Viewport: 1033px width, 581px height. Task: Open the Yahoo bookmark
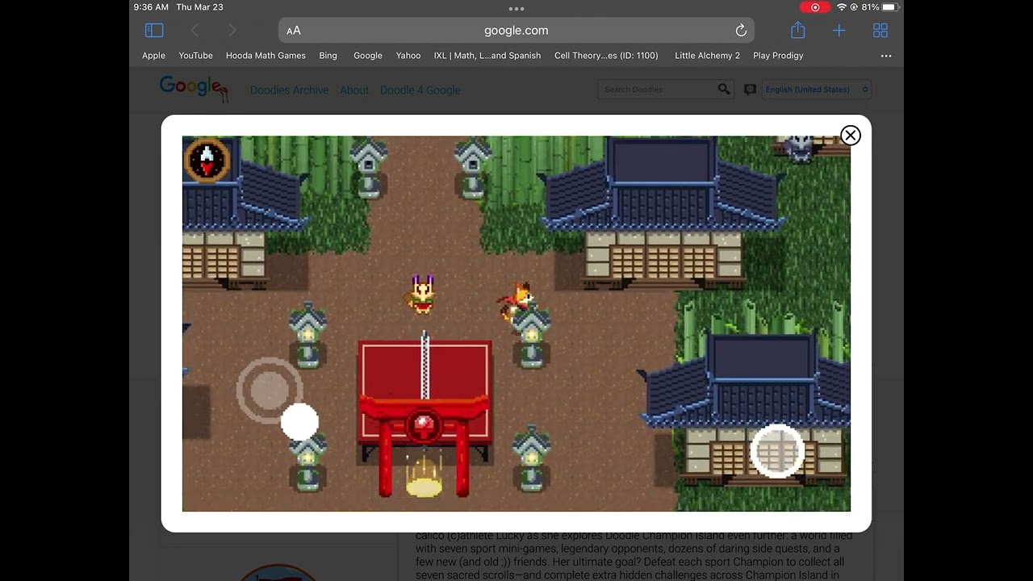pos(408,56)
